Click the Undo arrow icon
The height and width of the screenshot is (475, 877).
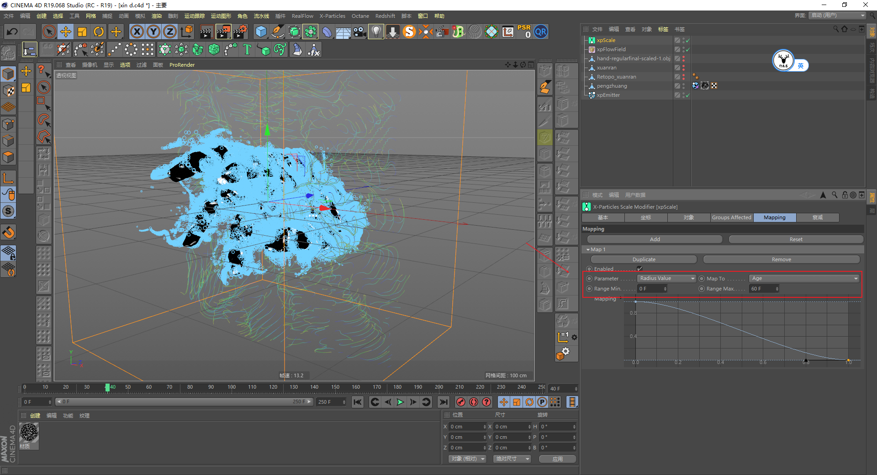coord(12,32)
